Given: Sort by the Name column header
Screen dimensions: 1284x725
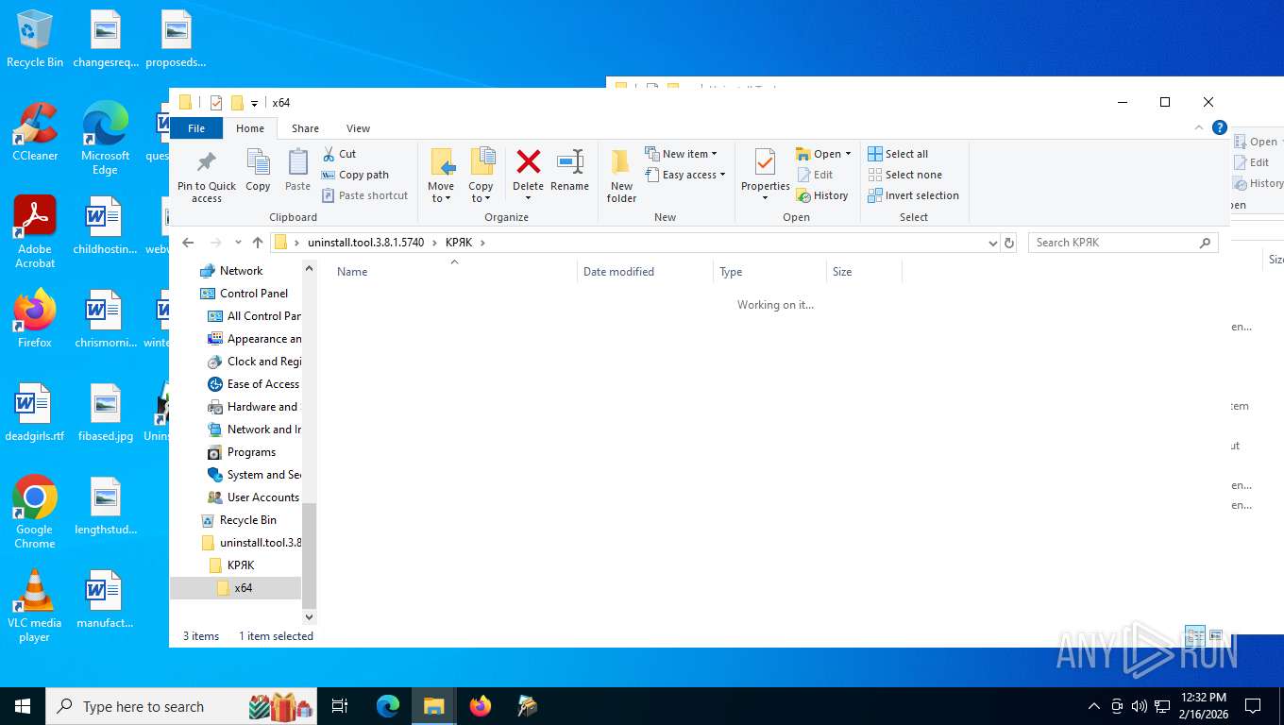Looking at the screenshot, I should (x=453, y=272).
